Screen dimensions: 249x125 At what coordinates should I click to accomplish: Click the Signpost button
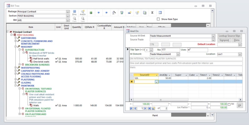[224, 40]
